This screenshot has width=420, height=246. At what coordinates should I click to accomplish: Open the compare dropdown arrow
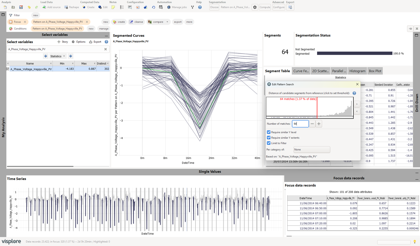click(x=167, y=22)
